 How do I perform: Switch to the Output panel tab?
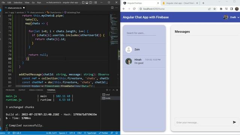(x=22, y=90)
